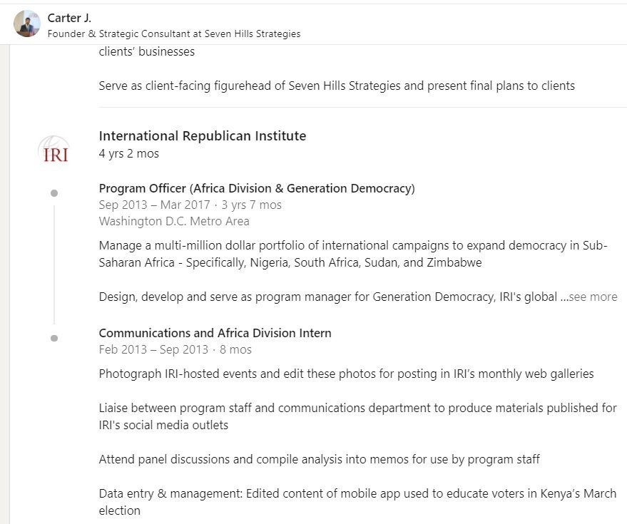This screenshot has height=524, width=627.
Task: Click the Photograph IRI-hosted events line
Action: click(x=346, y=374)
